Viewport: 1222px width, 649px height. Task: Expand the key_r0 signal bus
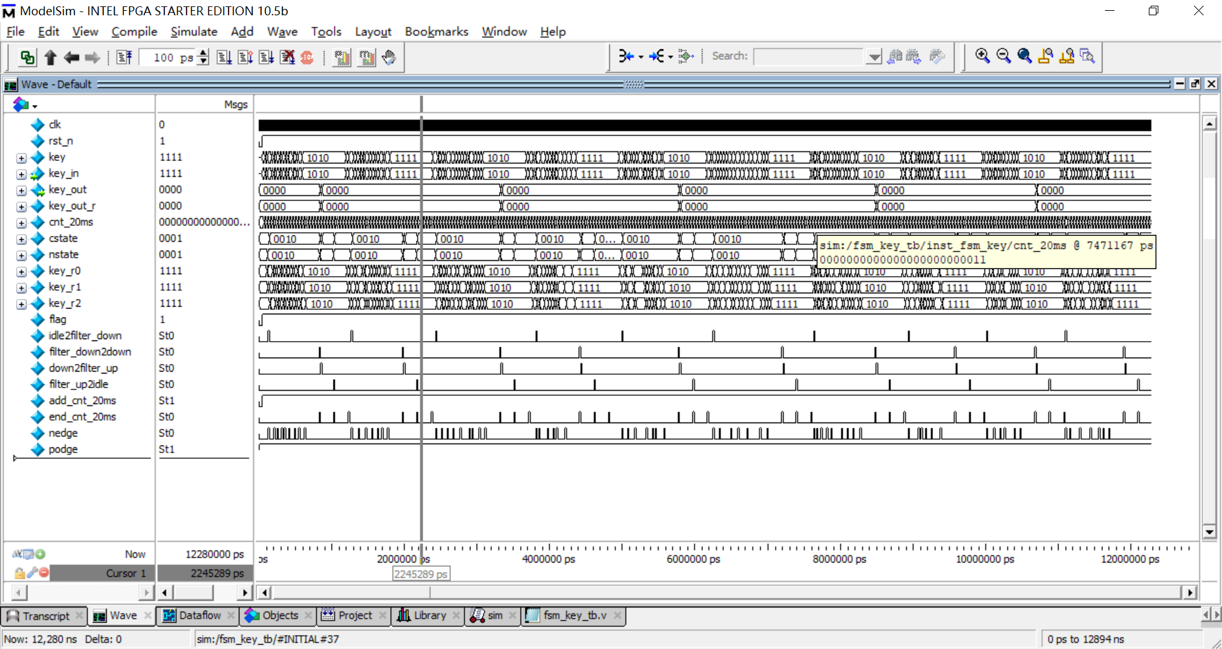[x=22, y=272]
